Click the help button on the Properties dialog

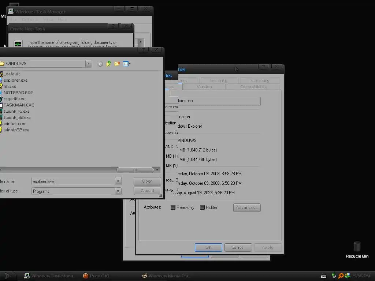(264, 67)
